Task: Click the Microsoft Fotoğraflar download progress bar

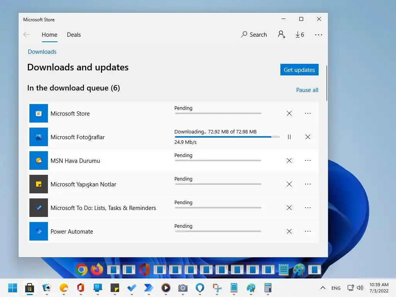Action: pyautogui.click(x=227, y=137)
